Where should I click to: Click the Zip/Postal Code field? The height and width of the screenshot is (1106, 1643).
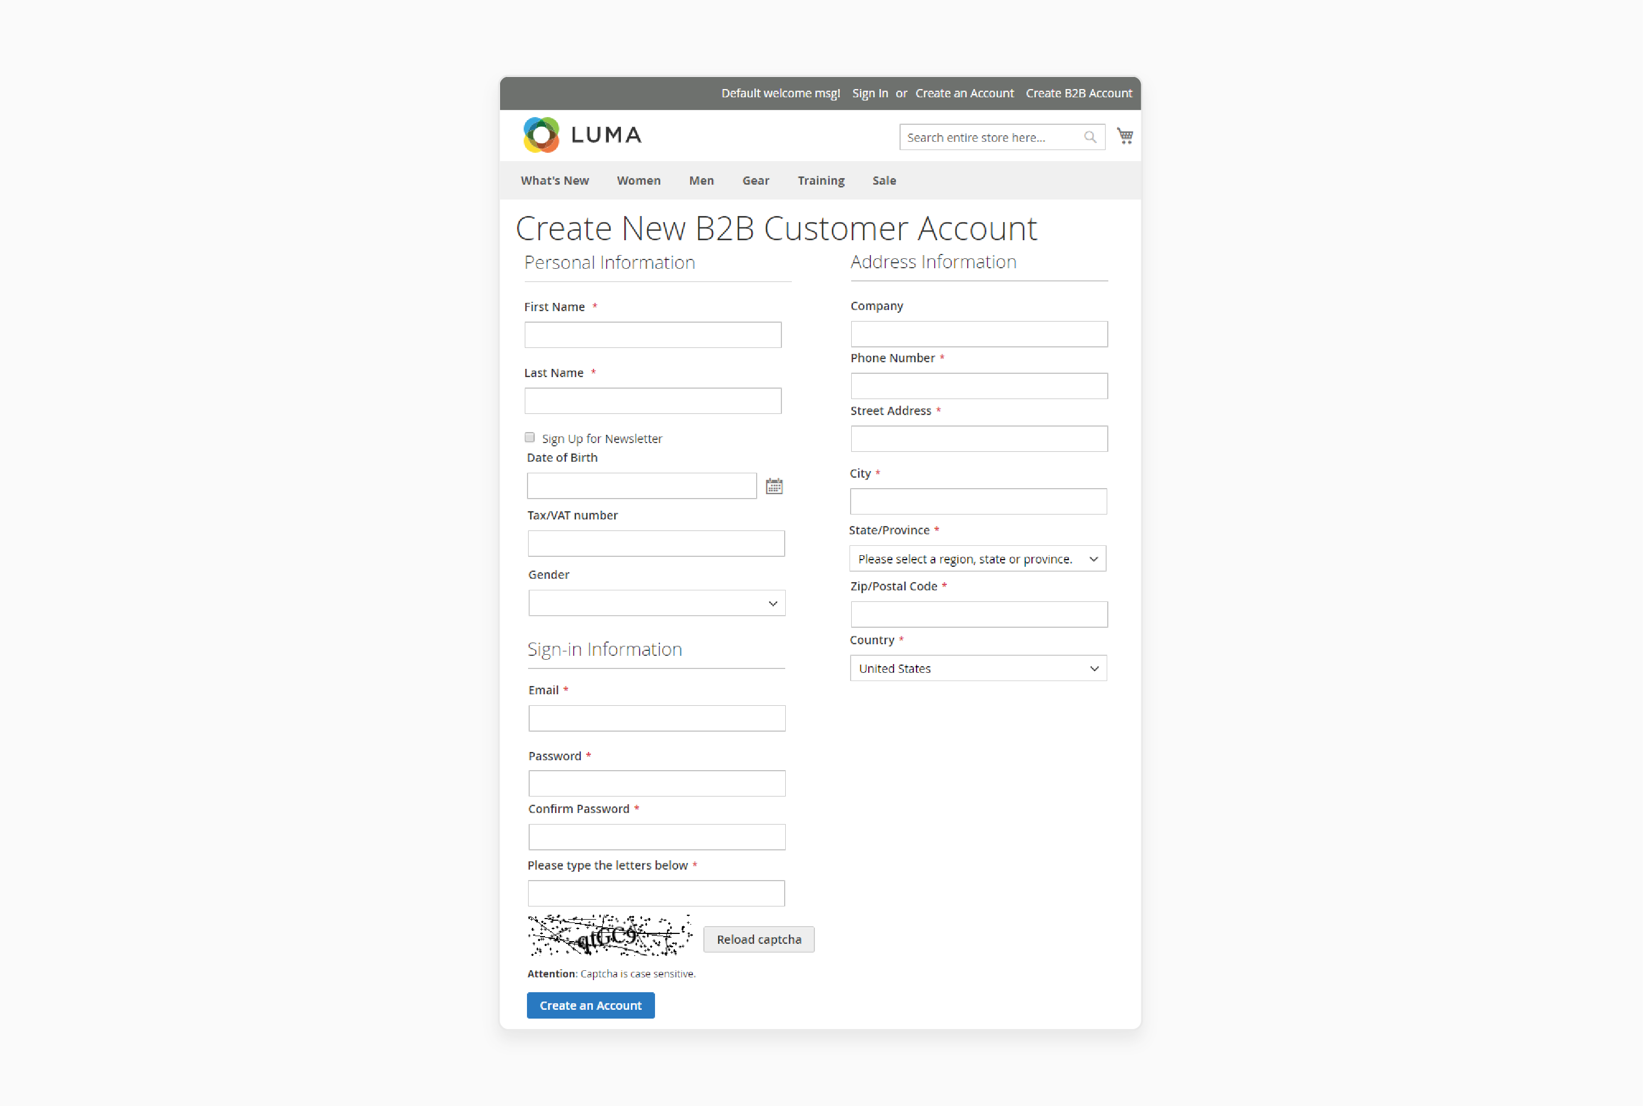[x=979, y=615]
